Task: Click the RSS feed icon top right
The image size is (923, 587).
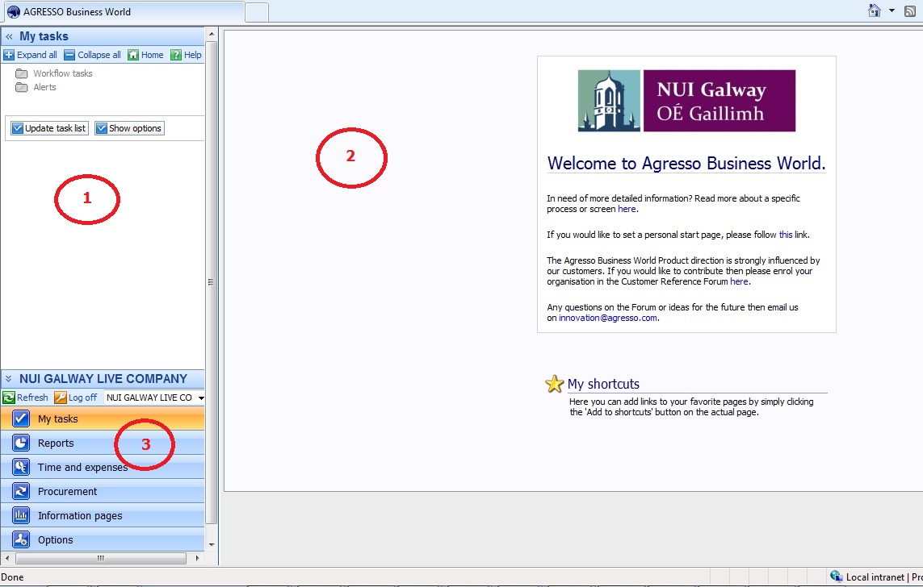Action: 910,10
